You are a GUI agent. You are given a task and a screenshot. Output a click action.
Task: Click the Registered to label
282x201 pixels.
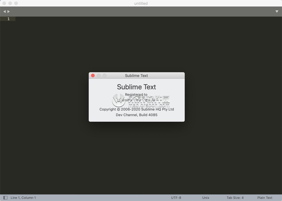[136, 94]
